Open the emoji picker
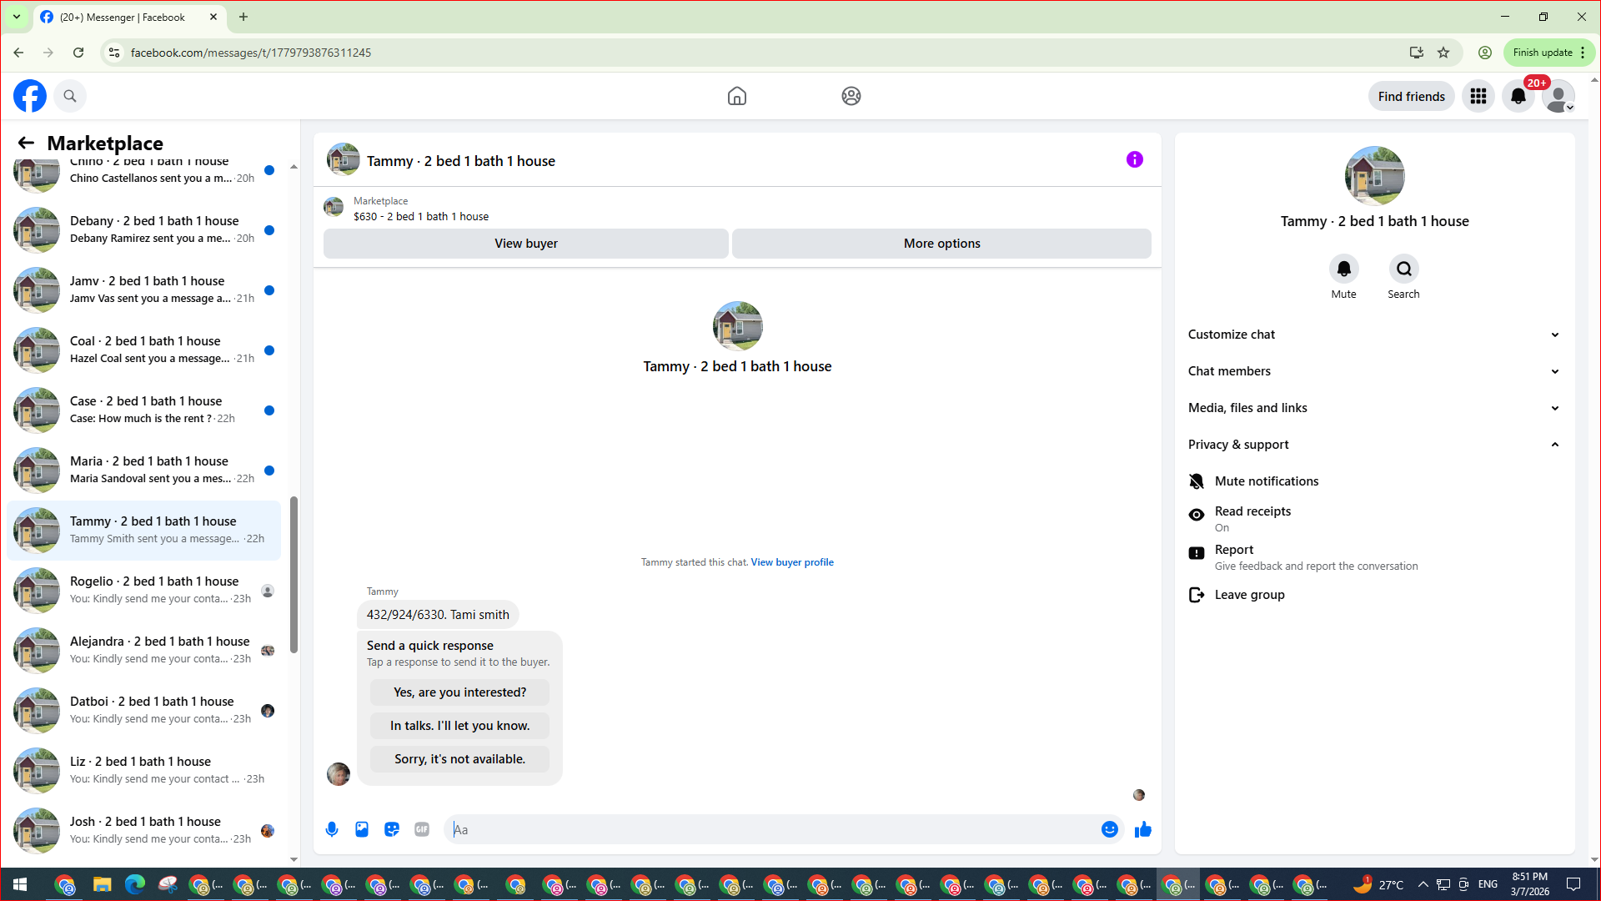 pos(1110,829)
